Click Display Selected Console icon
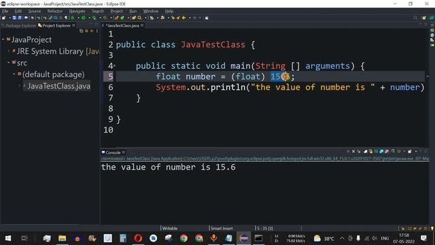The image size is (435, 245). pos(399,151)
